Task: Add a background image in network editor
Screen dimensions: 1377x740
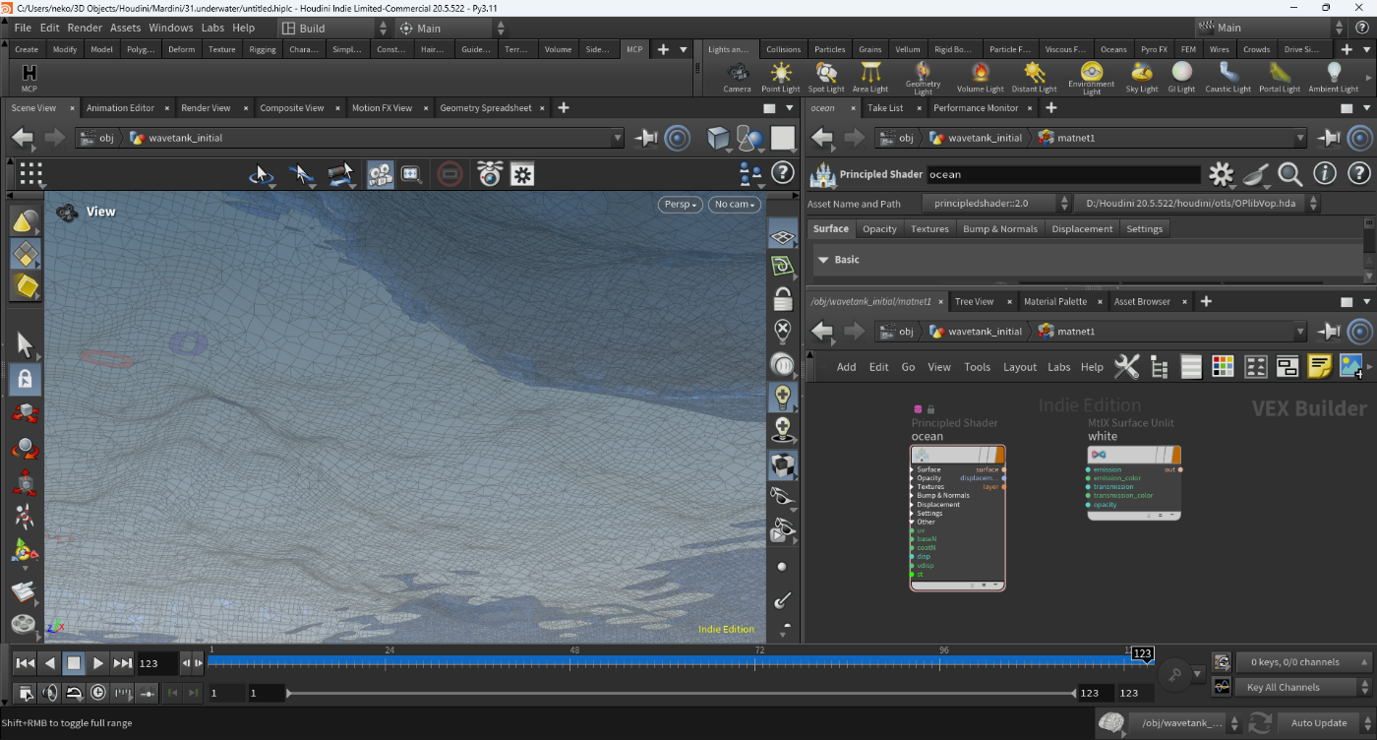Action: coord(1350,367)
